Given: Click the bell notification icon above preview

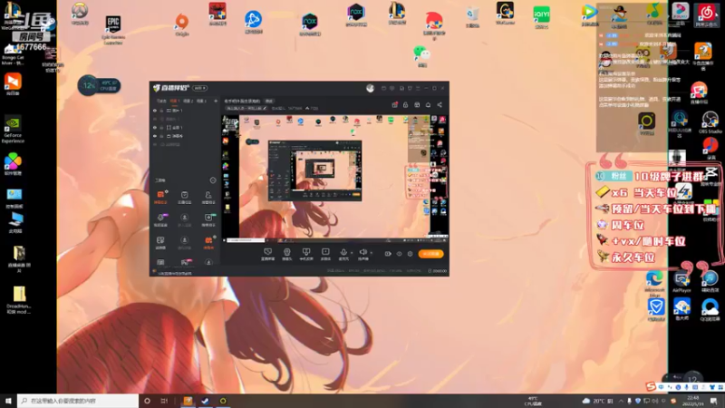Looking at the screenshot, I should (428, 105).
